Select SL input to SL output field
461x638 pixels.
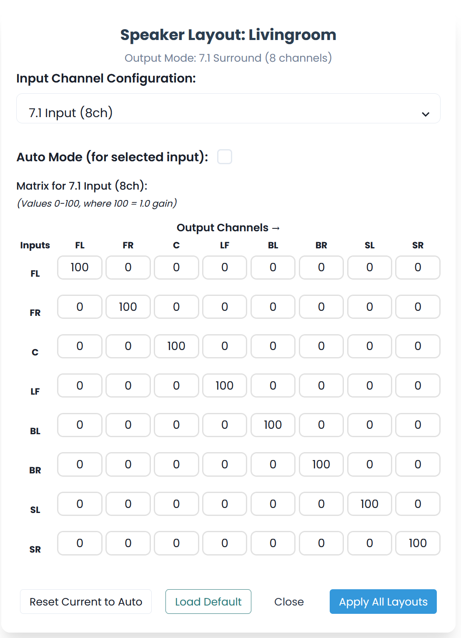[370, 504]
